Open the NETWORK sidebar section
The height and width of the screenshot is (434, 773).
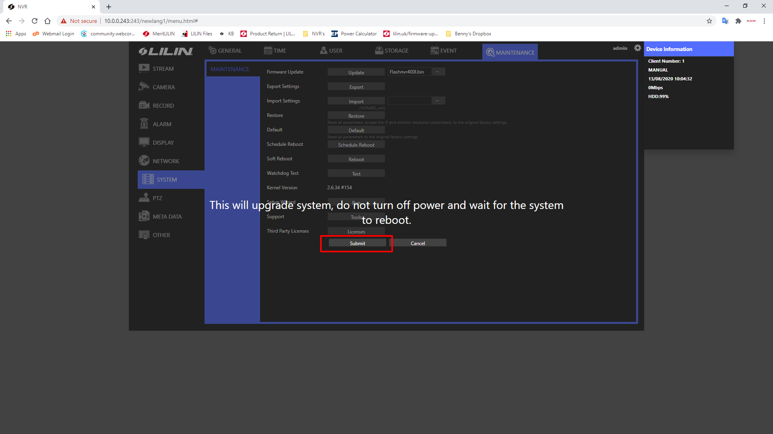click(165, 161)
